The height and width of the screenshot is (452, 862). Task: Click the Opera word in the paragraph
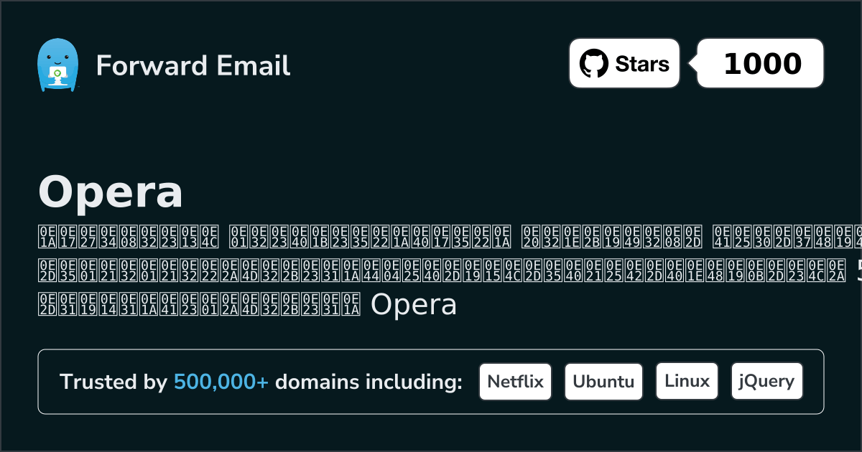[414, 304]
